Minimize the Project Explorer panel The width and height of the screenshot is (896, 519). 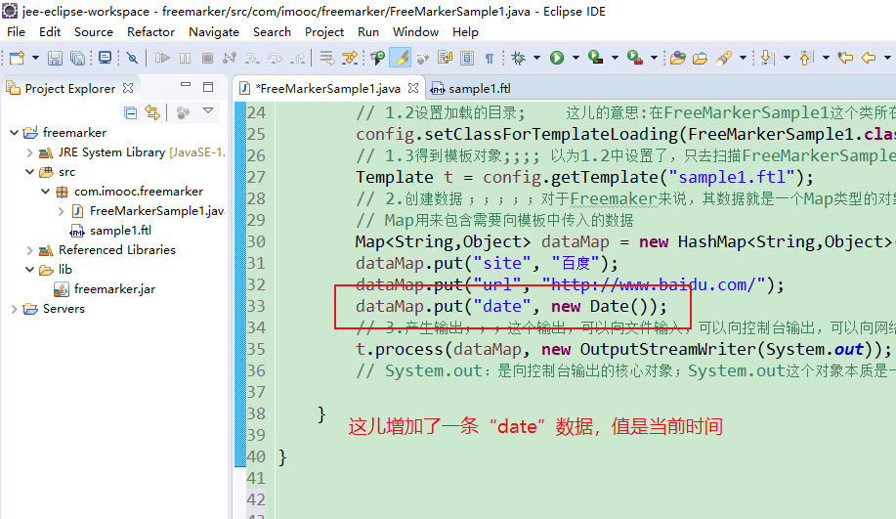(185, 85)
